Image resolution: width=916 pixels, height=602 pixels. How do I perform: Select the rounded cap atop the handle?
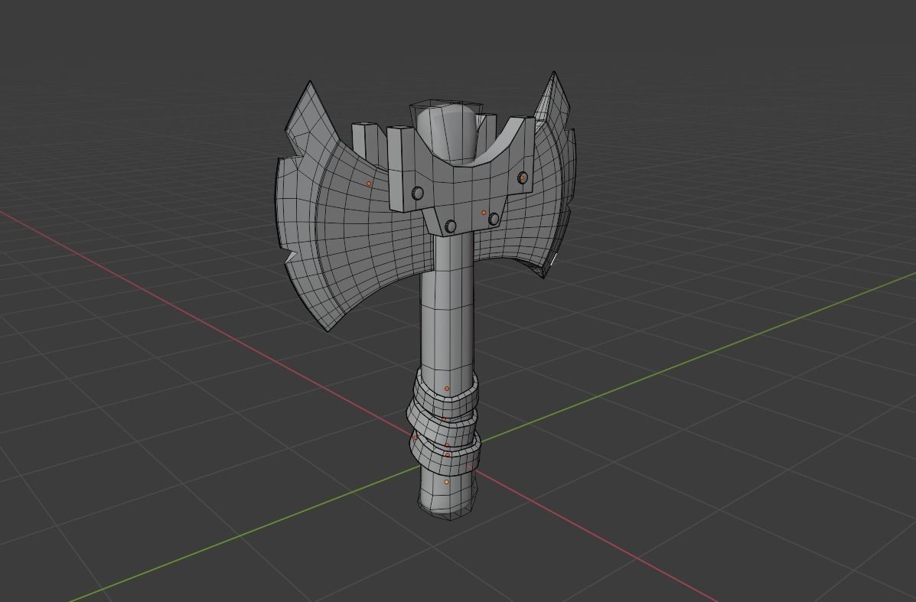[448, 132]
